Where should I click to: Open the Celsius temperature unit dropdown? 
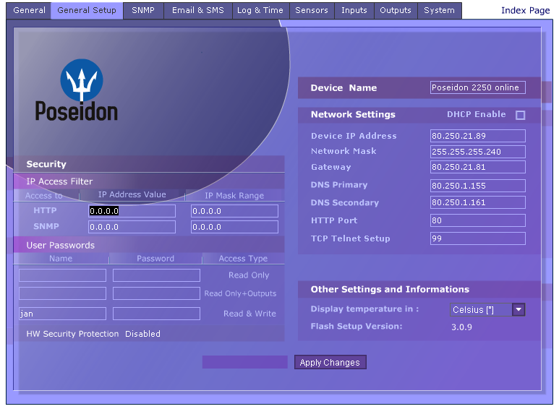pos(487,309)
